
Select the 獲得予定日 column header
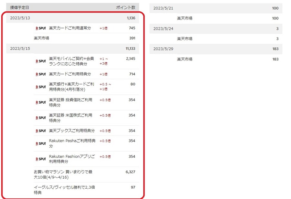click(19, 8)
